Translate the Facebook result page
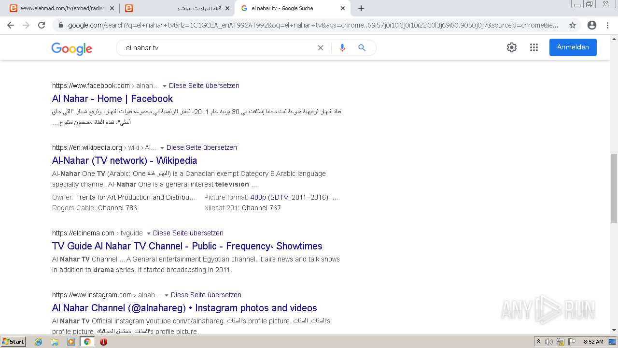 pyautogui.click(x=204, y=86)
